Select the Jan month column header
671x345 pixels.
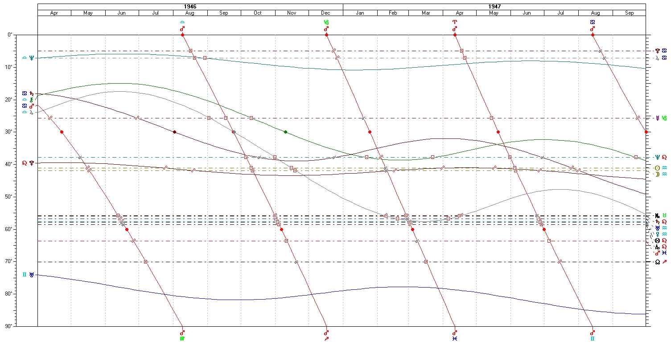pyautogui.click(x=360, y=13)
